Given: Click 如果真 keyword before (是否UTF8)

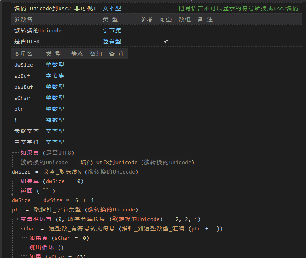Looking at the screenshot, I should coord(30,153).
